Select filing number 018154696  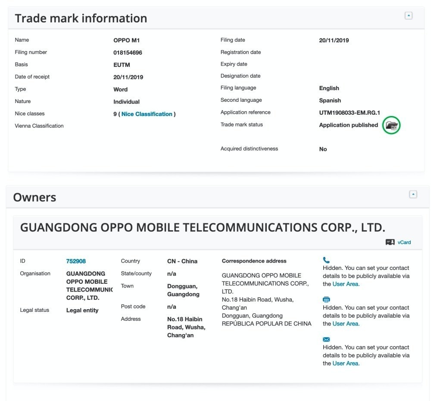click(x=128, y=53)
